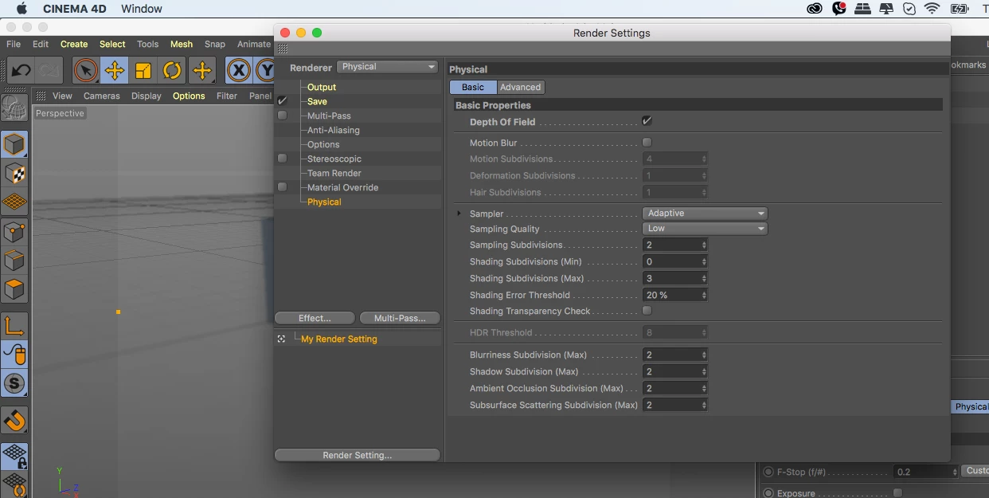The image size is (989, 498).
Task: Adjust Sampling Subdivisions stepper arrows
Action: tap(704, 245)
